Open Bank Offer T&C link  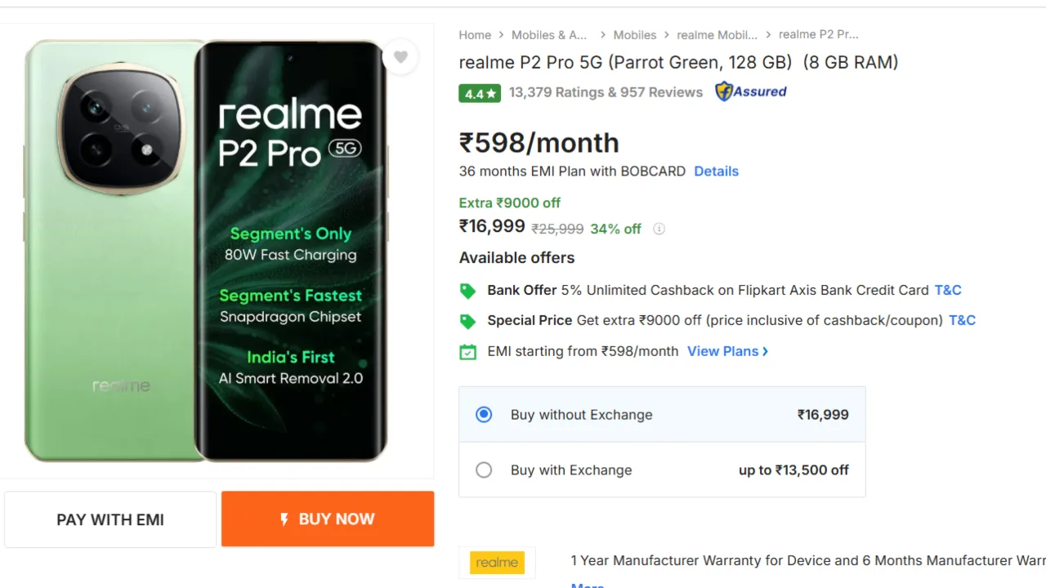coord(948,290)
